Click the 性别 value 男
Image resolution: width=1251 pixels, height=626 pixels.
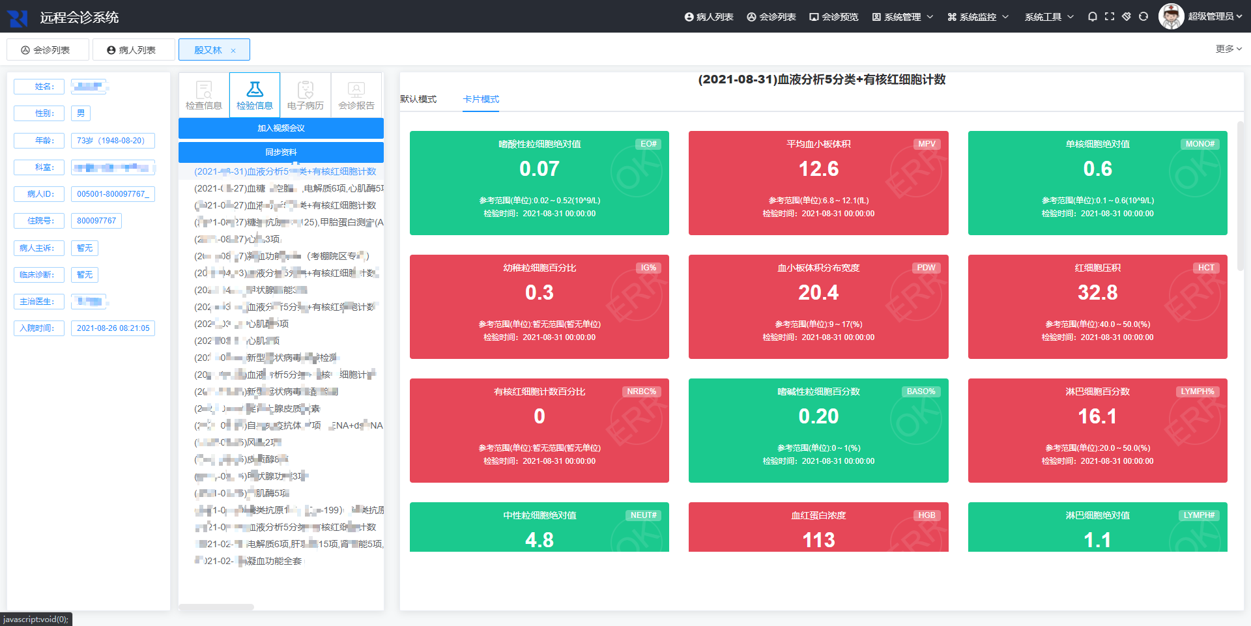(x=81, y=113)
